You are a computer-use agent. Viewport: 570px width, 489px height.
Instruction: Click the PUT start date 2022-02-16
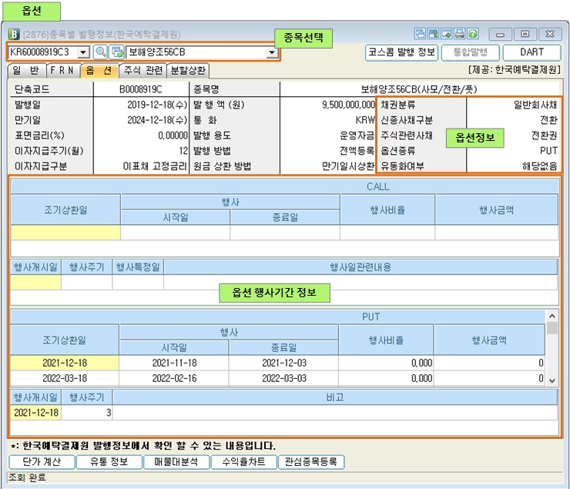[x=174, y=378]
